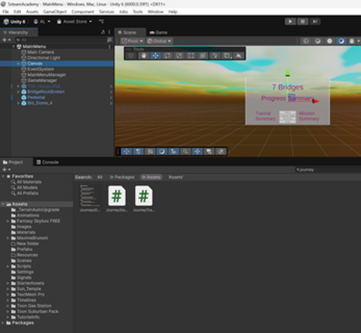The image size is (361, 333).
Task: Select the JourneySta... C# script asset
Action: click(x=117, y=199)
